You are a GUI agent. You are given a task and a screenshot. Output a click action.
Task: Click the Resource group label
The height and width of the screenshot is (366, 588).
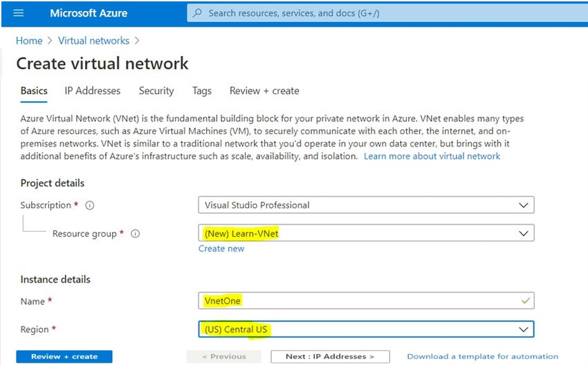click(84, 234)
